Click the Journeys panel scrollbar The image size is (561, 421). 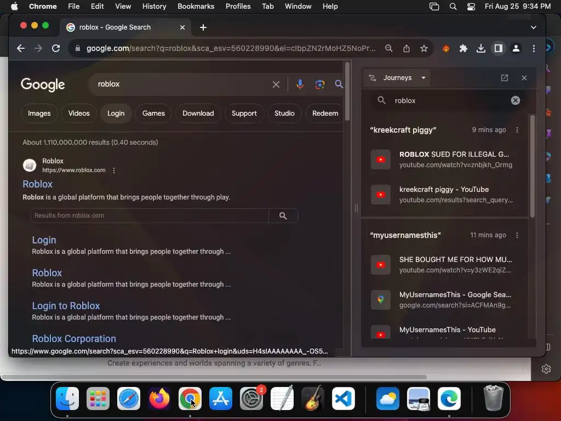tap(533, 166)
